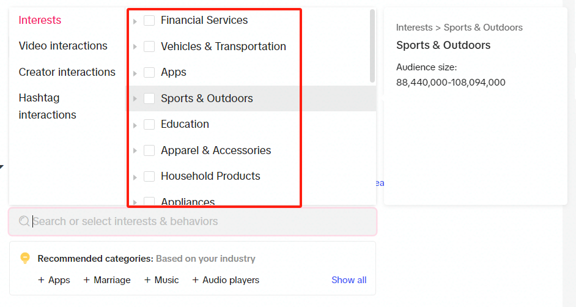This screenshot has width=576, height=307.
Task: Expand the Apps category arrow
Action: [x=135, y=73]
